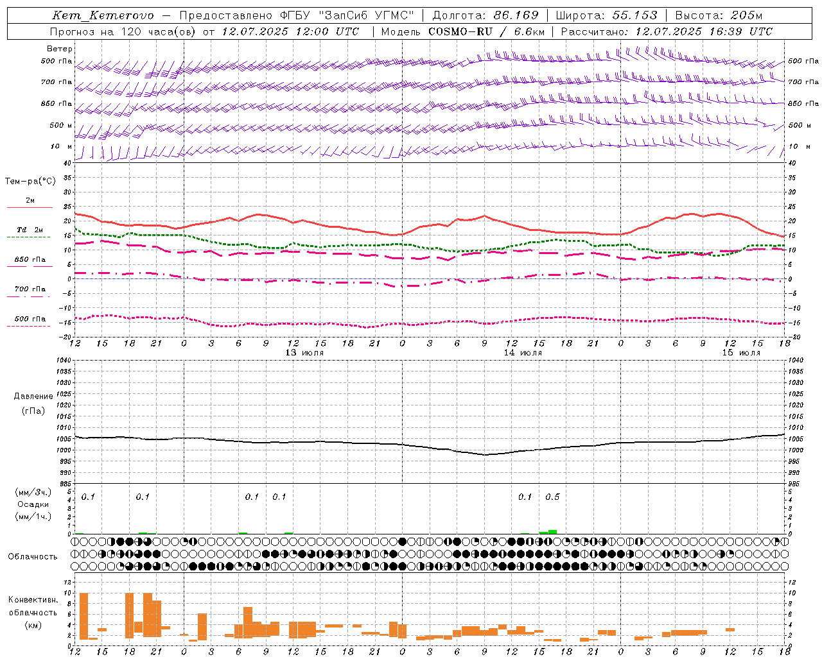Click the latitude value 55.153
This screenshot has width=822, height=657.
[634, 15]
